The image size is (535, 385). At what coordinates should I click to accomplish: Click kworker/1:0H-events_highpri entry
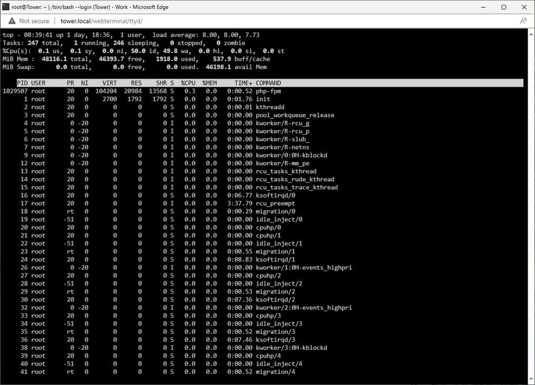click(x=304, y=268)
